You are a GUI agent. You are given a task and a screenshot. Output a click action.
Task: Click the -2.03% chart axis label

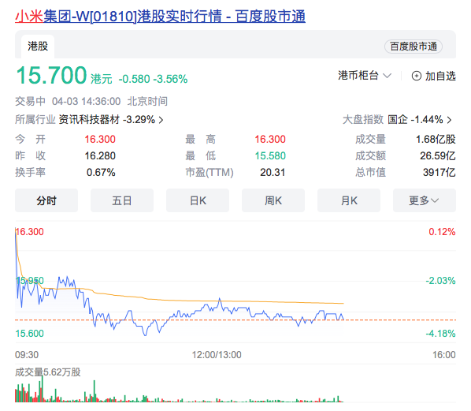coord(440,281)
